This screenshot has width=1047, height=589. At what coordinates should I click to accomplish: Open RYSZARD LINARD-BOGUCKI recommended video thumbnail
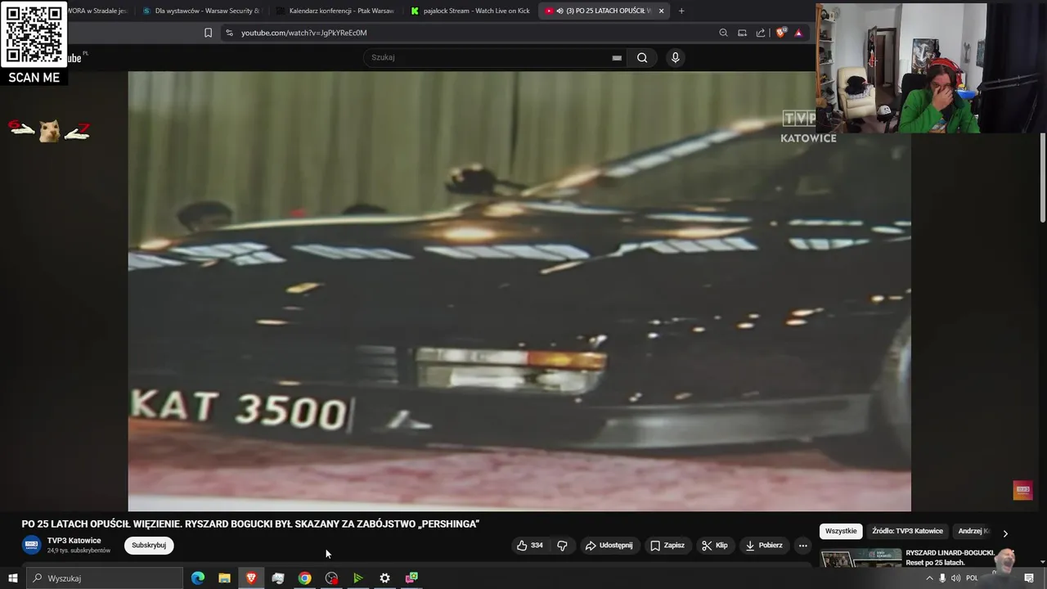pyautogui.click(x=861, y=559)
